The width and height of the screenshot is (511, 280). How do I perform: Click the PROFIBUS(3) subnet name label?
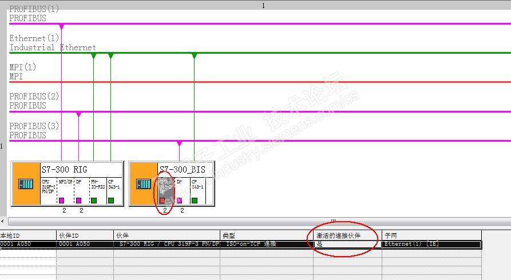(x=34, y=126)
